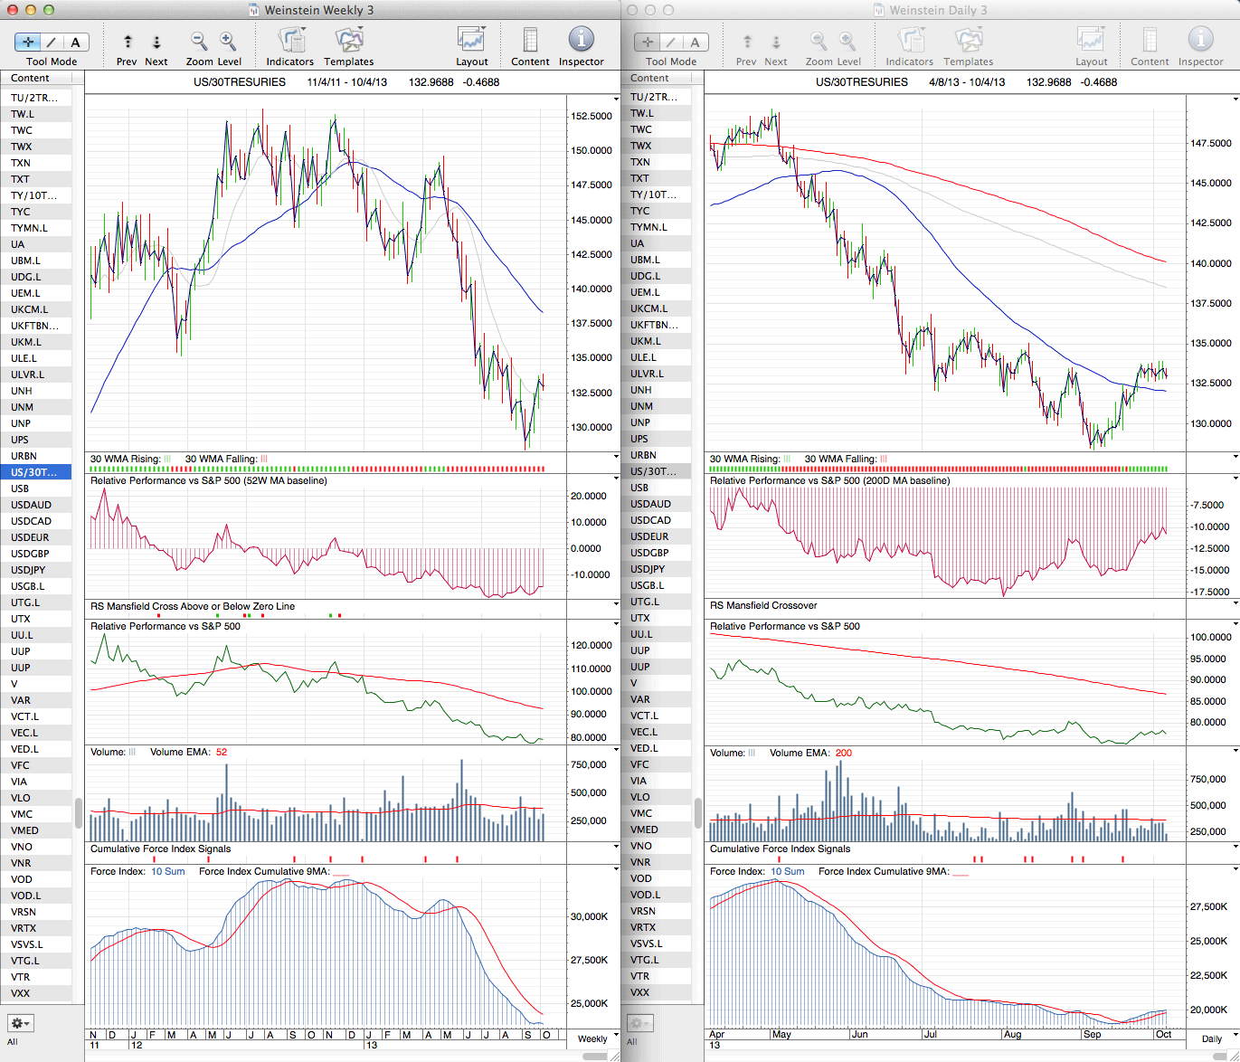
Task: Open the Inspector in the Weekly window
Action: [581, 41]
